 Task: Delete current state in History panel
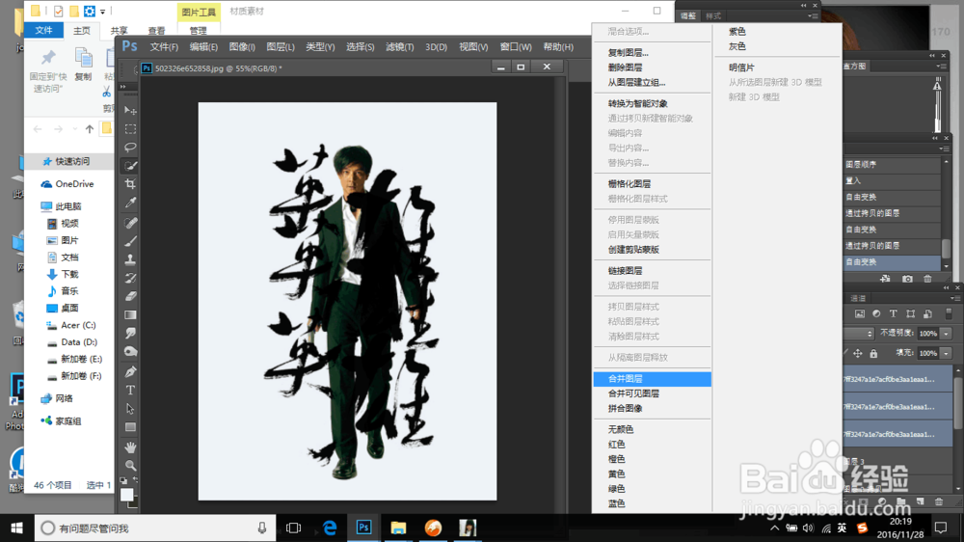(x=927, y=279)
